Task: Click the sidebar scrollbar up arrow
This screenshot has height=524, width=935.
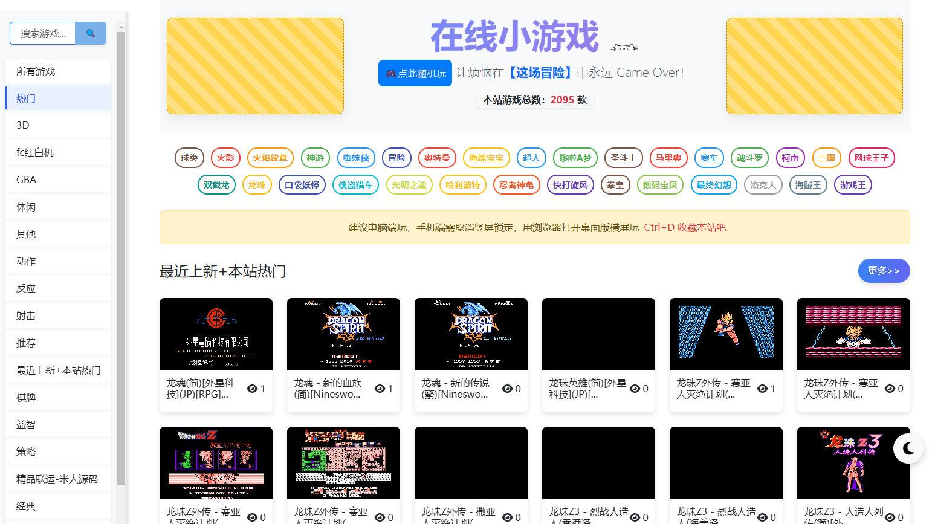Action: click(x=121, y=27)
